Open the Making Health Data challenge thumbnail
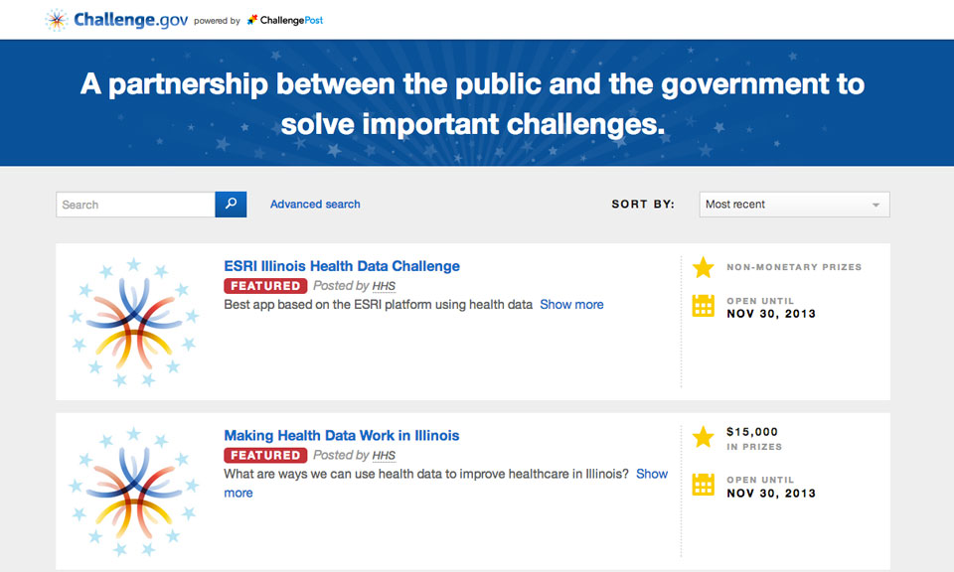This screenshot has width=954, height=572. (x=132, y=492)
